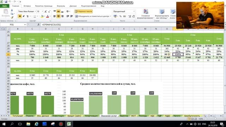The width and height of the screenshot is (226, 127).
Task: Toggle Перенос текста wrap text
Action: click(x=83, y=11)
